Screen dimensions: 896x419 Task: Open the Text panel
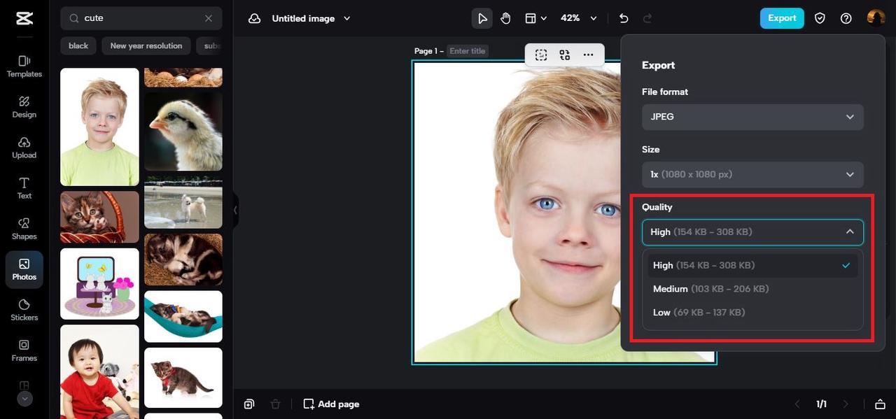(x=24, y=188)
